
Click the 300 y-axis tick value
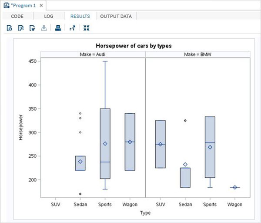click(x=32, y=132)
